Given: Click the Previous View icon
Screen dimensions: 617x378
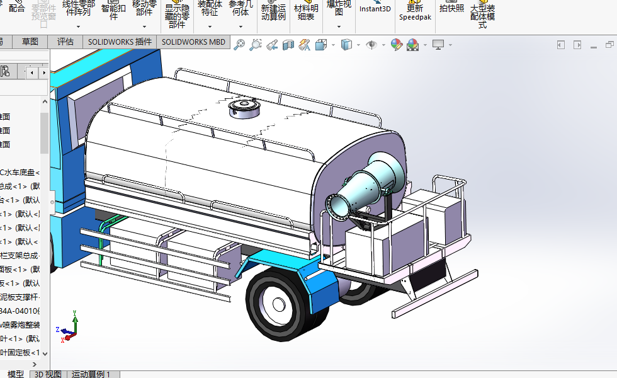Looking at the screenshot, I should (272, 44).
